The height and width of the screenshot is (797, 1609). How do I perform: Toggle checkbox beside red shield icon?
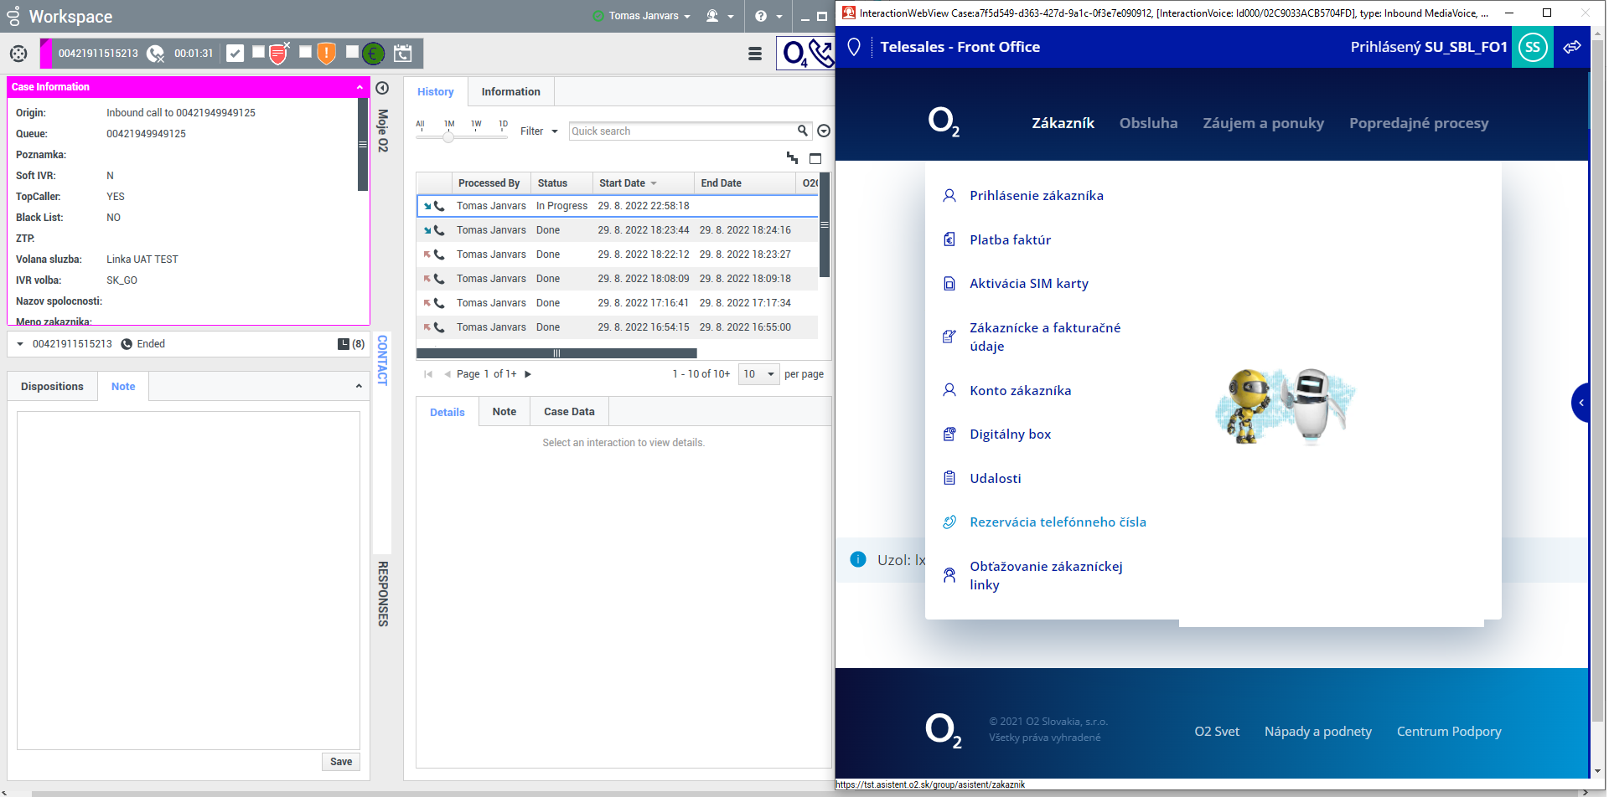259,52
